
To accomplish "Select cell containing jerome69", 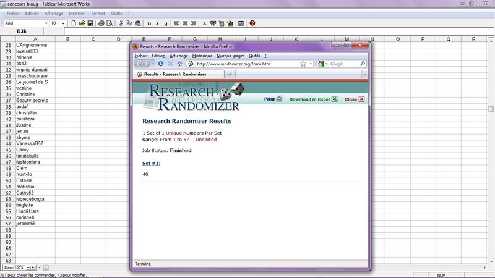I will (35, 224).
